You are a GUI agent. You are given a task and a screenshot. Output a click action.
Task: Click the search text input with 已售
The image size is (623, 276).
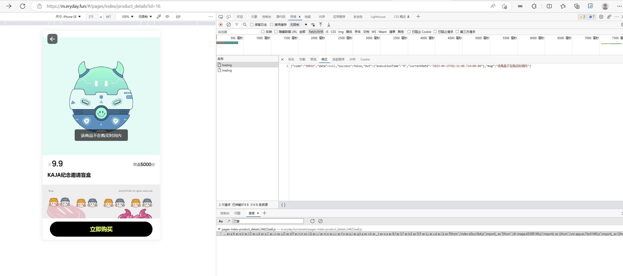268,221
